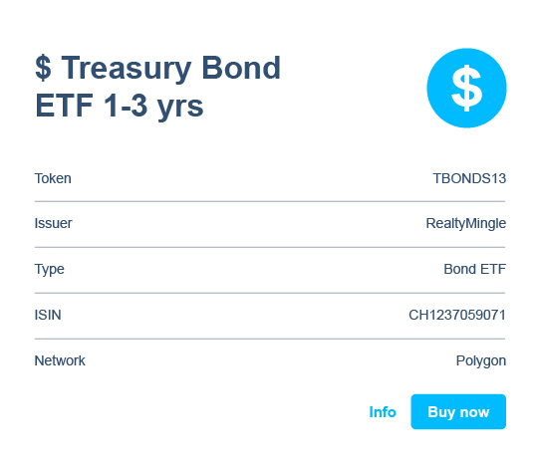Click the ISIN label
Screen dimensions: 538x464
48,315
